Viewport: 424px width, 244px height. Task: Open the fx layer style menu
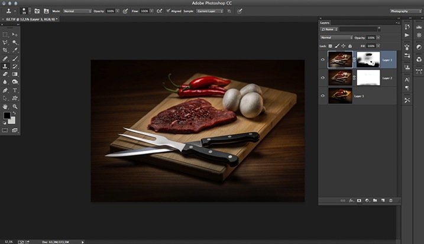click(351, 201)
